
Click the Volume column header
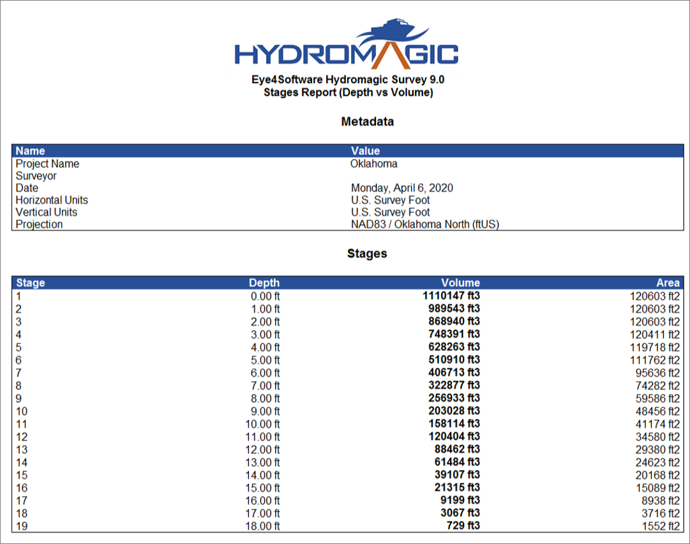[x=461, y=282]
